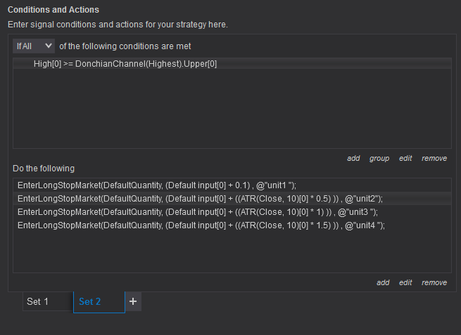This screenshot has width=461, height=335.
Task: Click "remove" link under the conditions list
Action: tap(434, 158)
